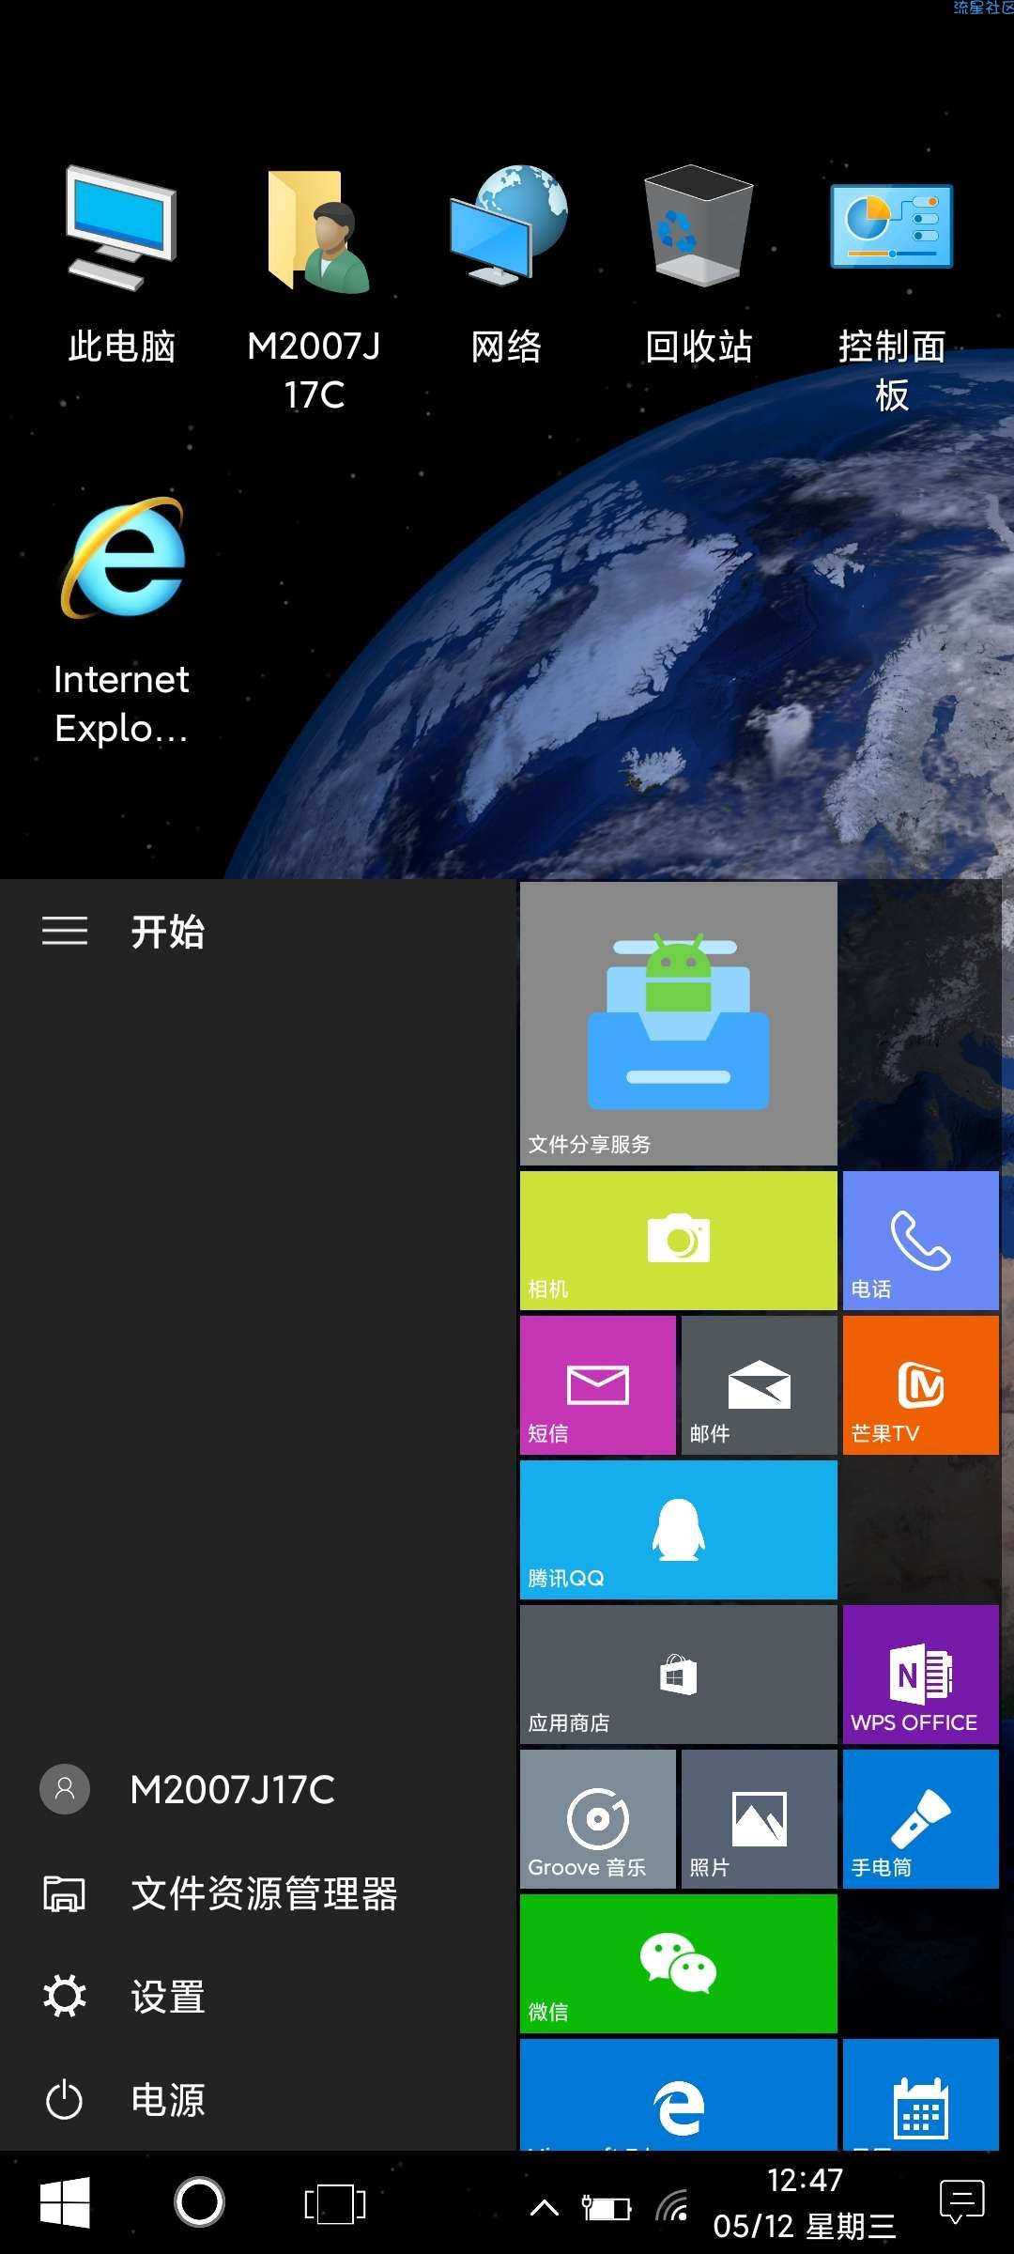The width and height of the screenshot is (1014, 2254).
Task: Open the 回收站 recycle bin
Action: coord(699,263)
